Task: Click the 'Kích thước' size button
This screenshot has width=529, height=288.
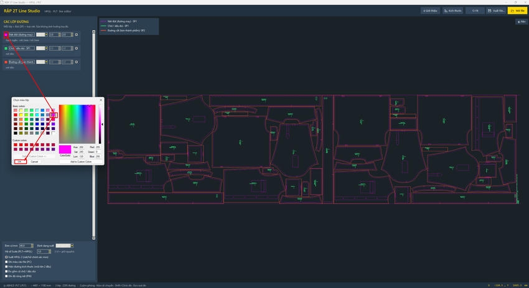Action: pos(452,11)
